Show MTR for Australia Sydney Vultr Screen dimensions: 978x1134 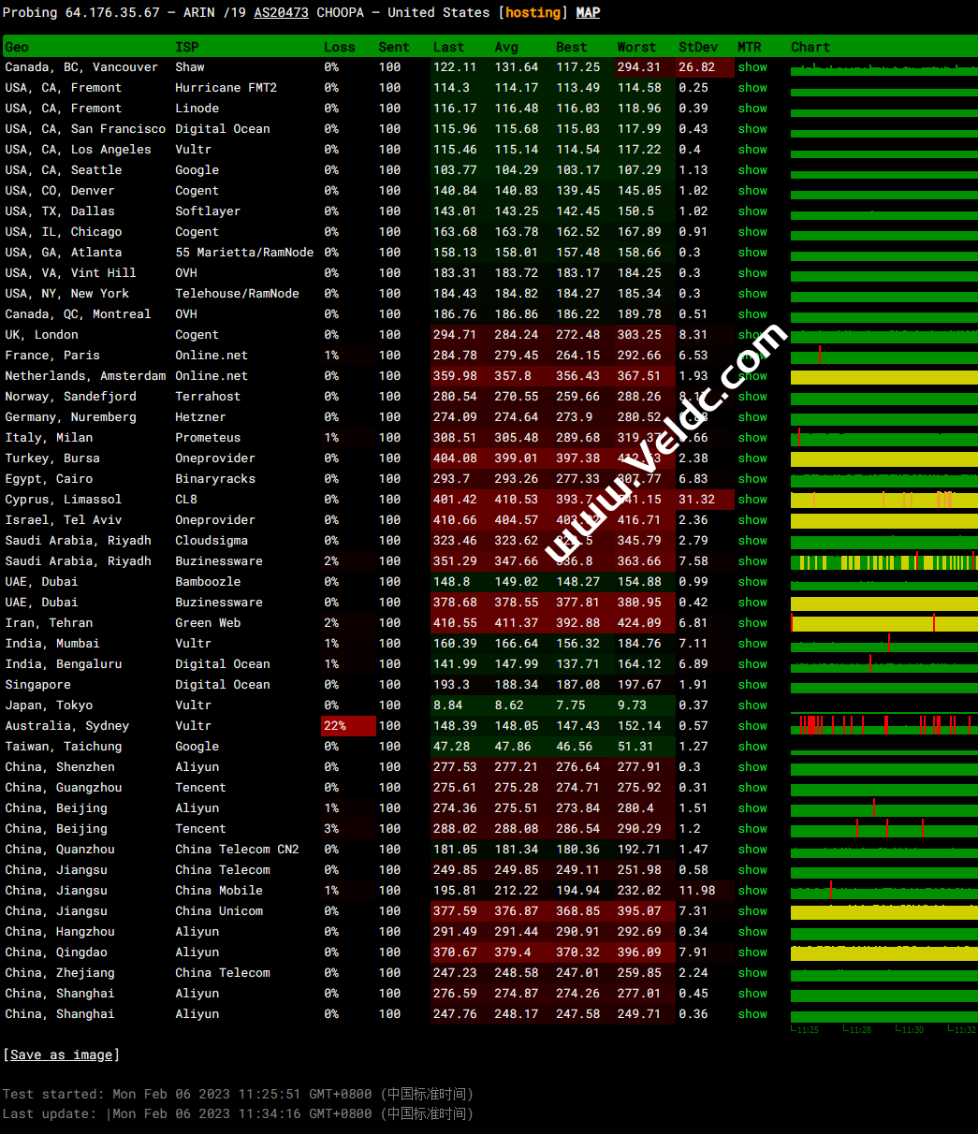pos(752,726)
